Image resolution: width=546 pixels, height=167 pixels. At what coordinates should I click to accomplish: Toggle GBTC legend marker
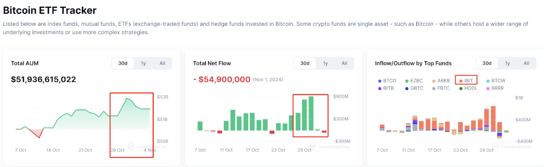coord(407,88)
